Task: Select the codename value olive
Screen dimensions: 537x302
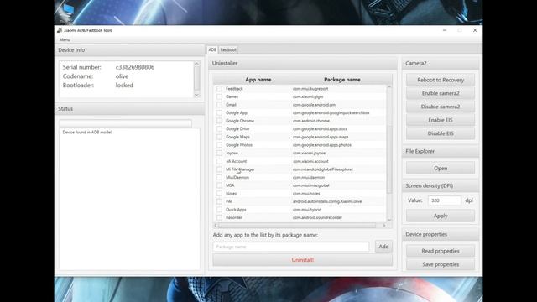Action: (122, 76)
